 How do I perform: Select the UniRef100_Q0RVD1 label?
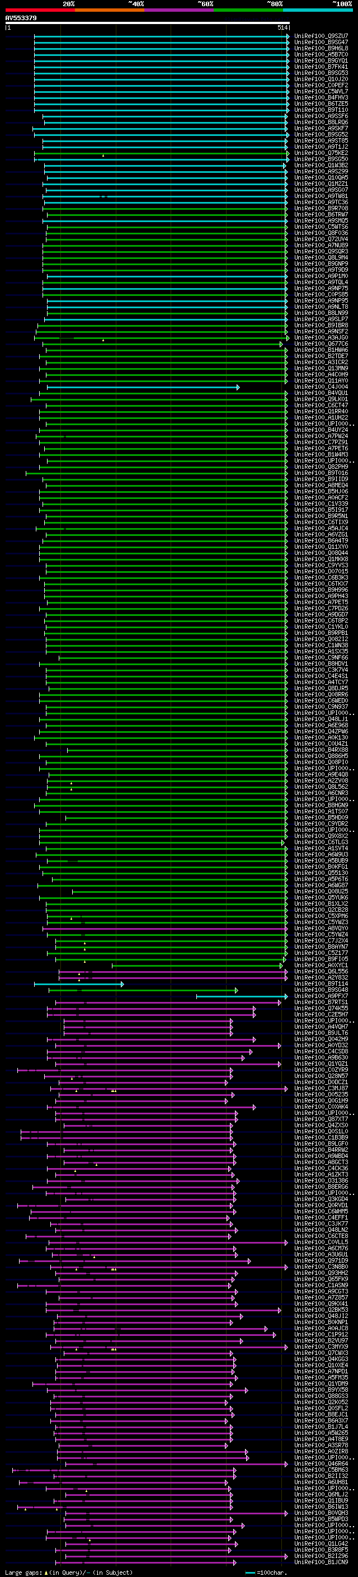321,1206
